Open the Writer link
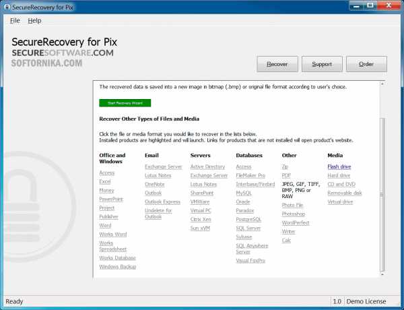This screenshot has width=404, height=310. pos(289,231)
